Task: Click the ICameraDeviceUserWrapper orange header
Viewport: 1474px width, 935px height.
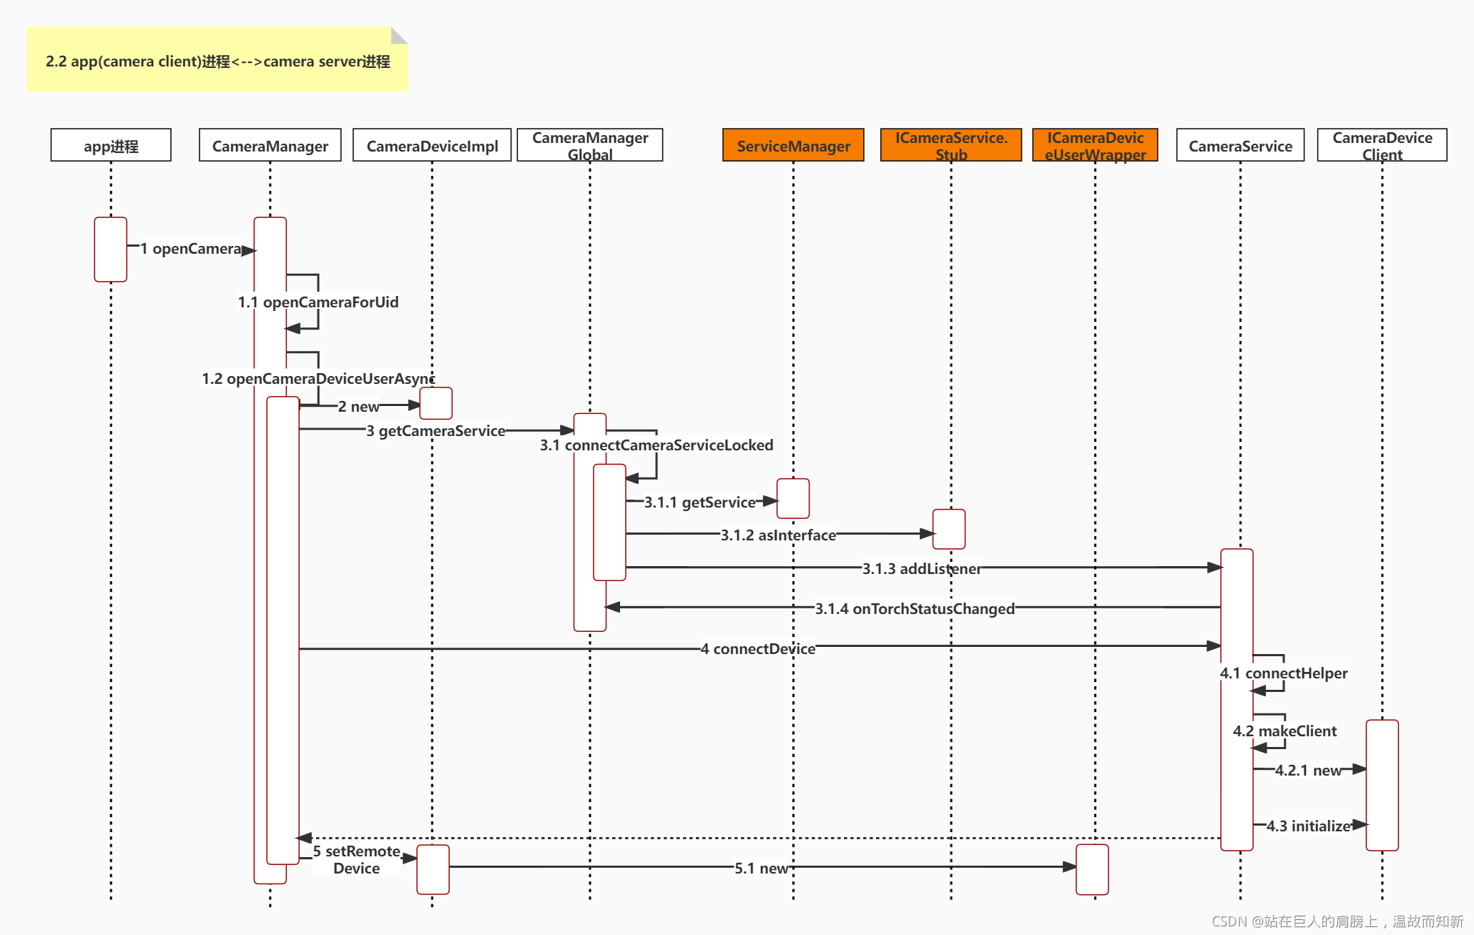Action: (x=1095, y=145)
